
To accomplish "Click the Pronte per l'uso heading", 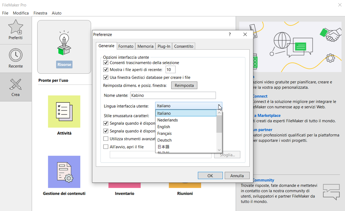I will click(53, 80).
